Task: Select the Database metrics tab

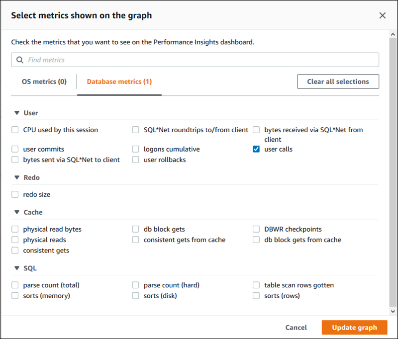Action: click(119, 81)
